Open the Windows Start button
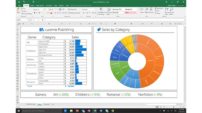Image resolution: width=202 pixels, height=113 pixels. 19,111
